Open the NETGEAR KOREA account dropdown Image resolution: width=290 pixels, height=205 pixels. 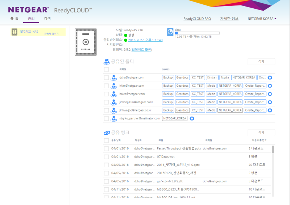point(262,19)
